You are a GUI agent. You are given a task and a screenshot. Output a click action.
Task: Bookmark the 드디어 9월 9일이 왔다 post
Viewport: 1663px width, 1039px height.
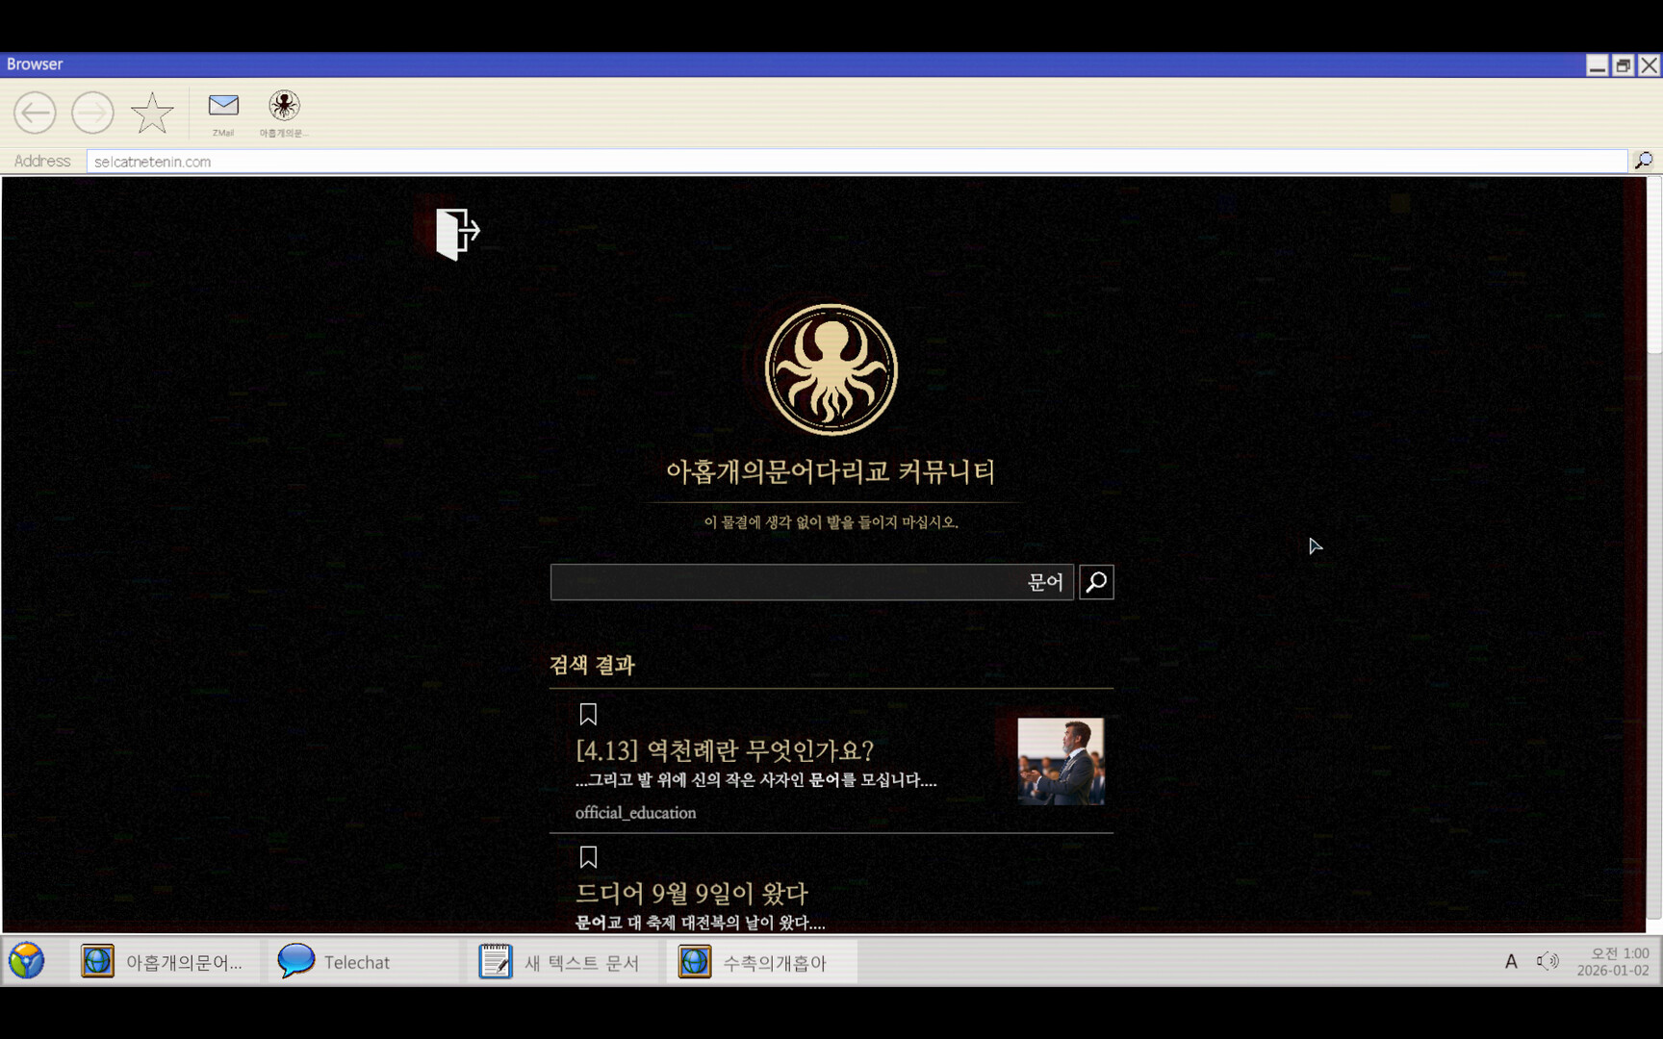(588, 856)
